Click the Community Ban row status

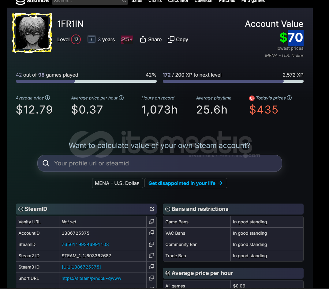pos(250,244)
